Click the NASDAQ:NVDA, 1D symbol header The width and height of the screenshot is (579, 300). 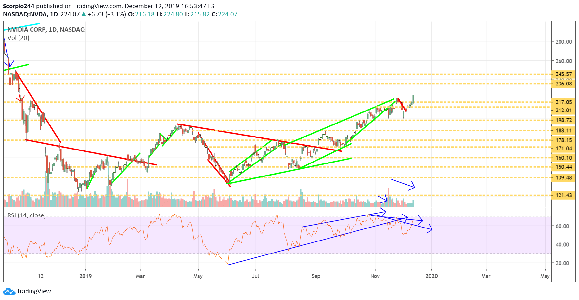coord(31,14)
